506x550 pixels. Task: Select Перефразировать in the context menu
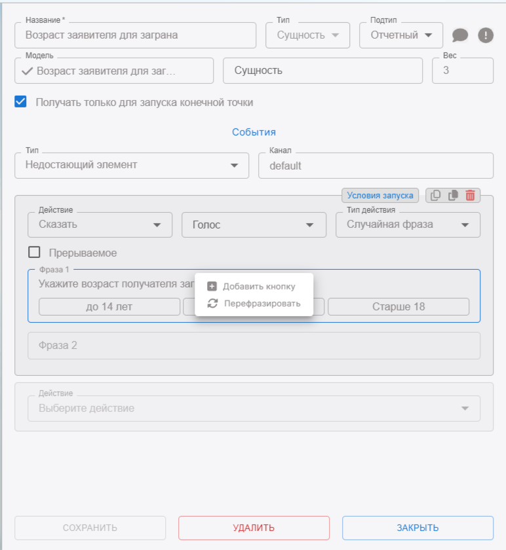[x=262, y=303]
